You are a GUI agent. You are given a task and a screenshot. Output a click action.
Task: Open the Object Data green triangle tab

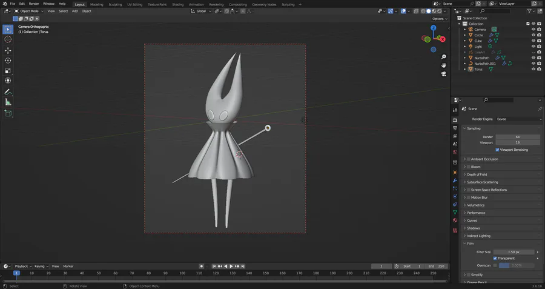[455, 212]
